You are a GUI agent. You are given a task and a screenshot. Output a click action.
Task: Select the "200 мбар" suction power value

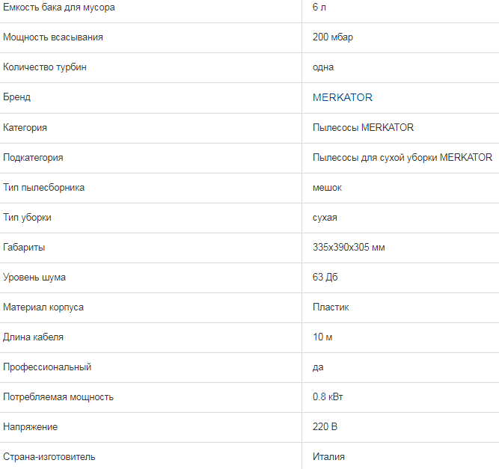coord(332,37)
